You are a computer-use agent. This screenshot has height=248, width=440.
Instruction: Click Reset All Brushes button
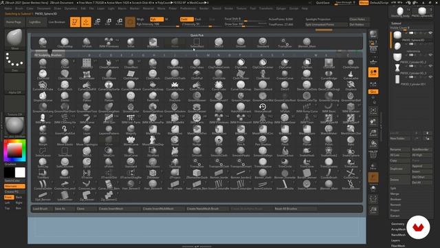(x=296, y=209)
